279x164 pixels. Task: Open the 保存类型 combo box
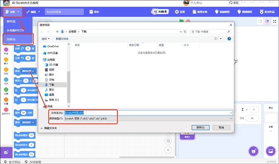pos(148,118)
